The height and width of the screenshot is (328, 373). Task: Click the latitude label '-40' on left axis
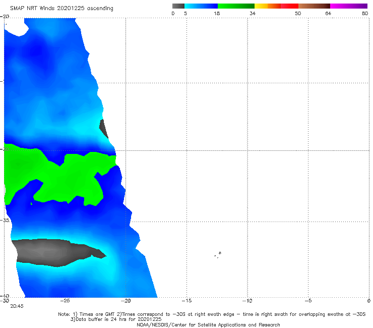coord(5,296)
